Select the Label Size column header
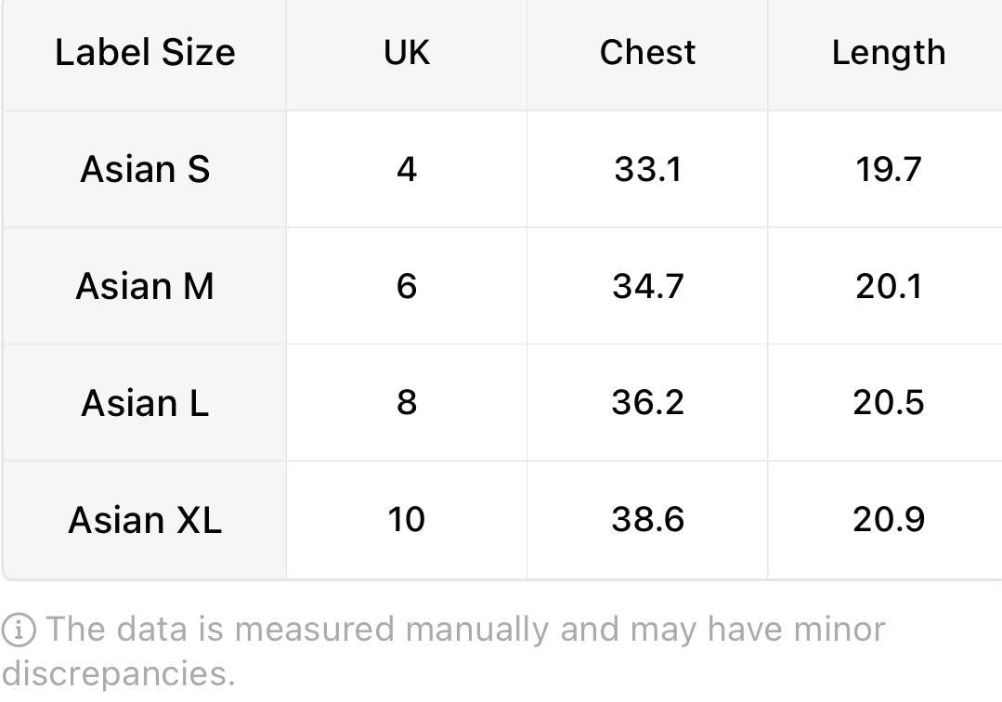The image size is (1002, 702). 145,52
